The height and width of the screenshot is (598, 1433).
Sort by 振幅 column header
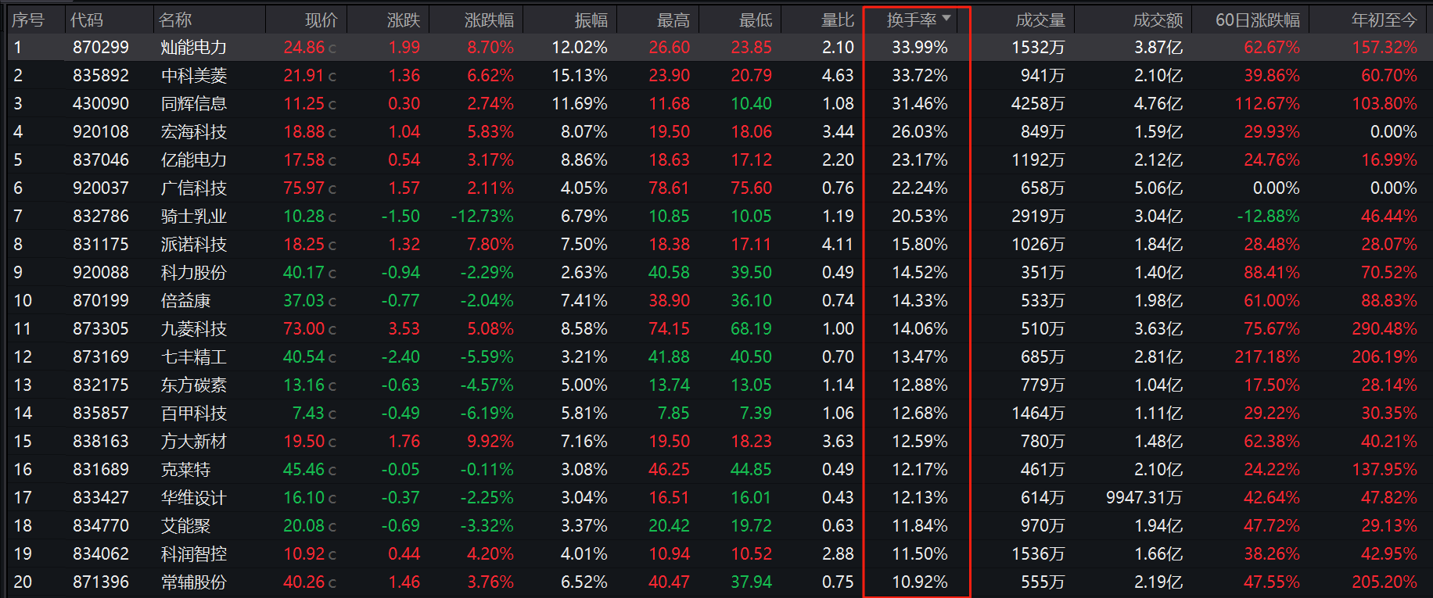591,20
